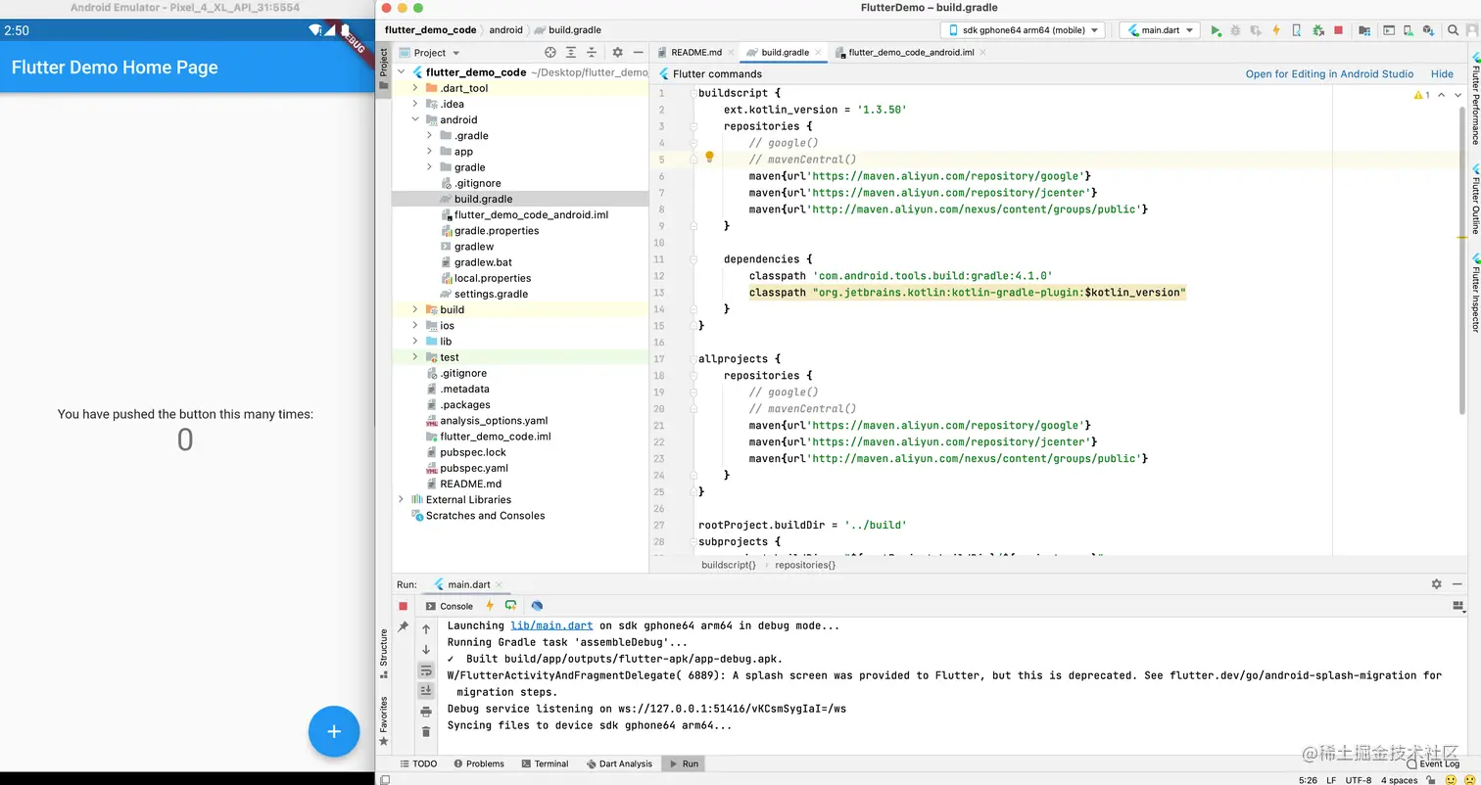Open the Project view mode dropdown

430,53
